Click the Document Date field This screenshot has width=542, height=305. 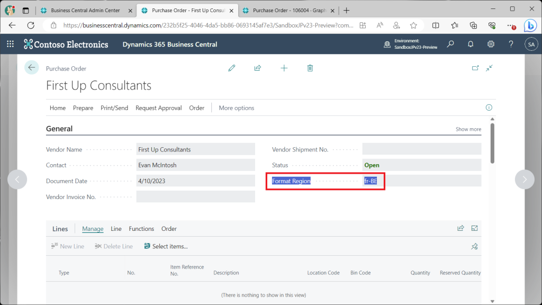pyautogui.click(x=196, y=181)
